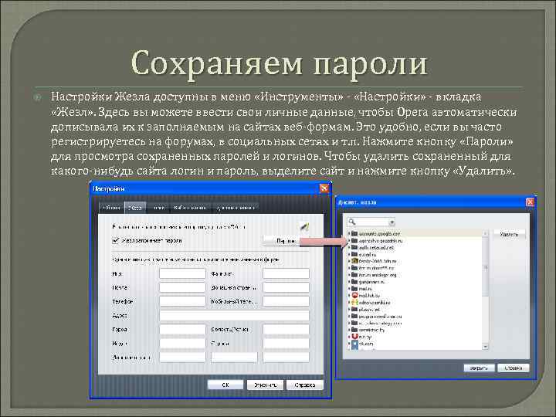Close the Settings dialog with the X
The image size is (556, 417).
[324, 188]
